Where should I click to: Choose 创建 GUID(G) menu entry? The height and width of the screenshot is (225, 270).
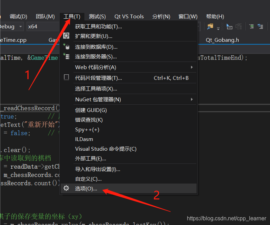(x=129, y=110)
